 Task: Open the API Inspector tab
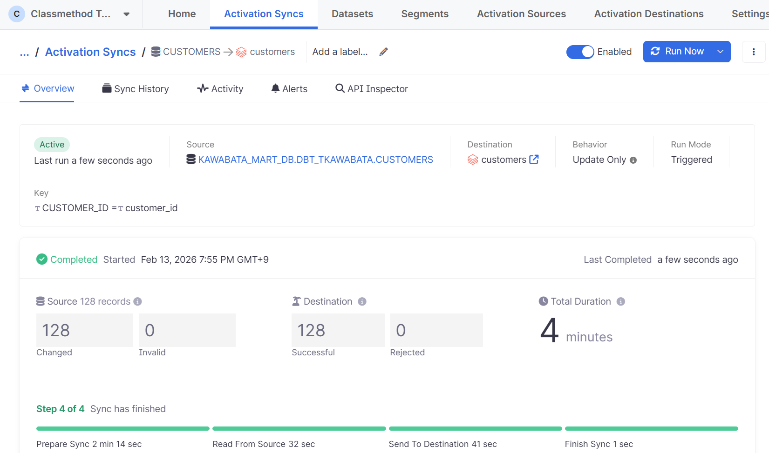click(x=372, y=89)
